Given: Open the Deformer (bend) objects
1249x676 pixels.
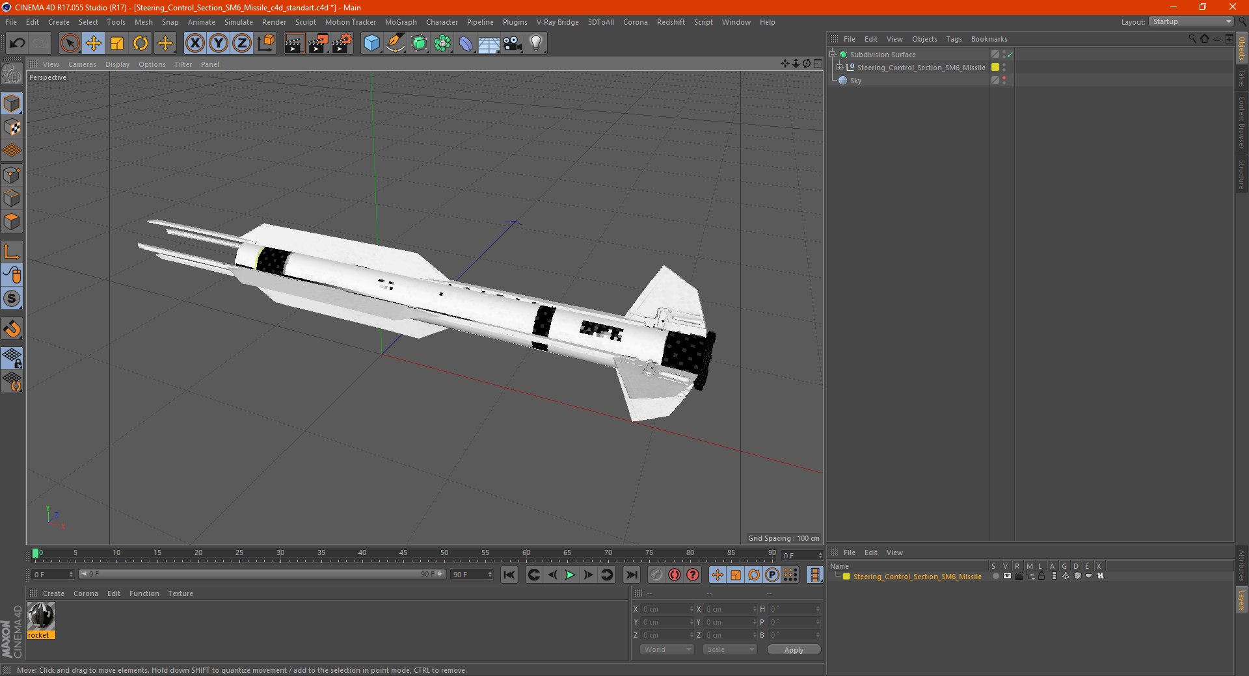Looking at the screenshot, I should point(466,44).
